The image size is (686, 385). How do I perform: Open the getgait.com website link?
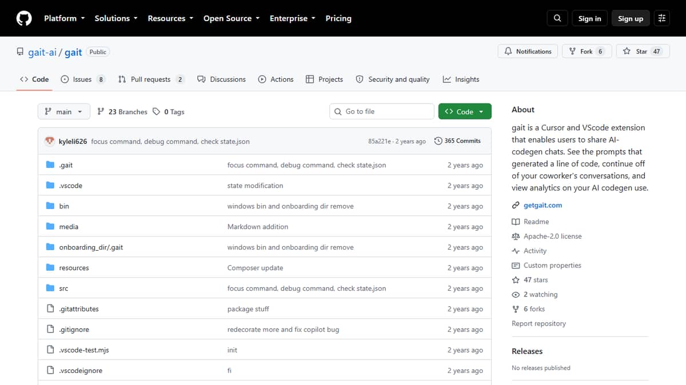pyautogui.click(x=543, y=205)
